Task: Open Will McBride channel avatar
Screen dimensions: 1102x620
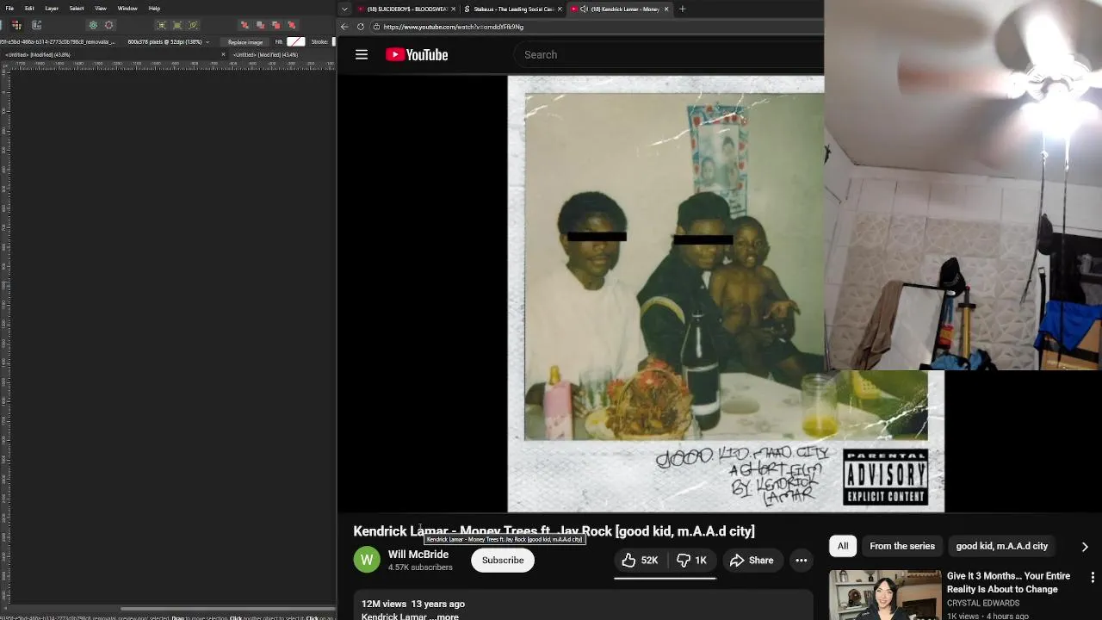Action: pos(367,560)
